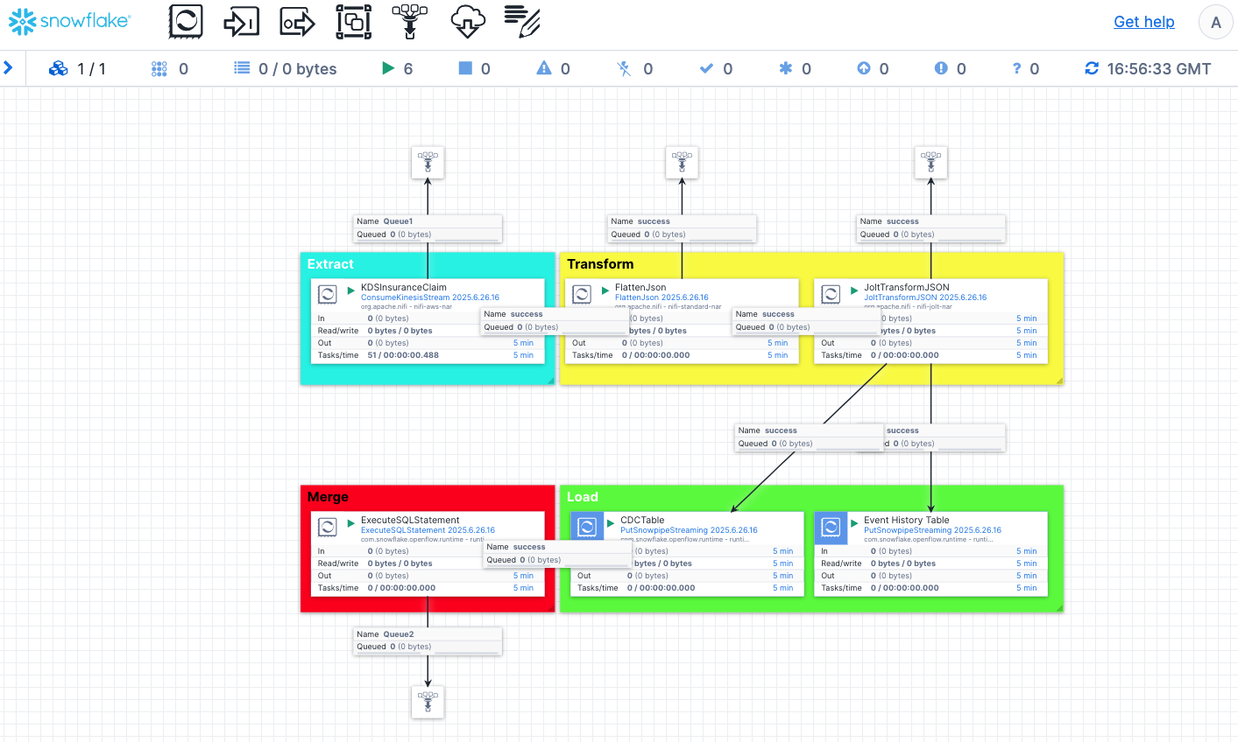Select the red Merge label heading
The image size is (1238, 742).
coord(329,497)
